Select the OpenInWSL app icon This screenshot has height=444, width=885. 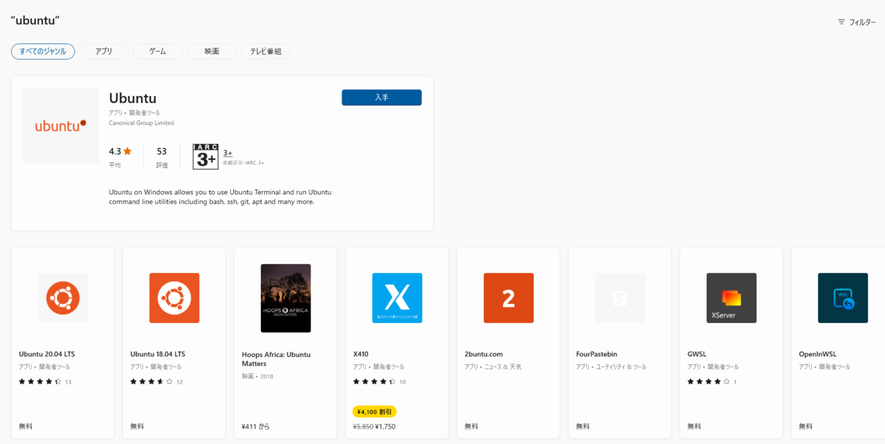pos(842,298)
